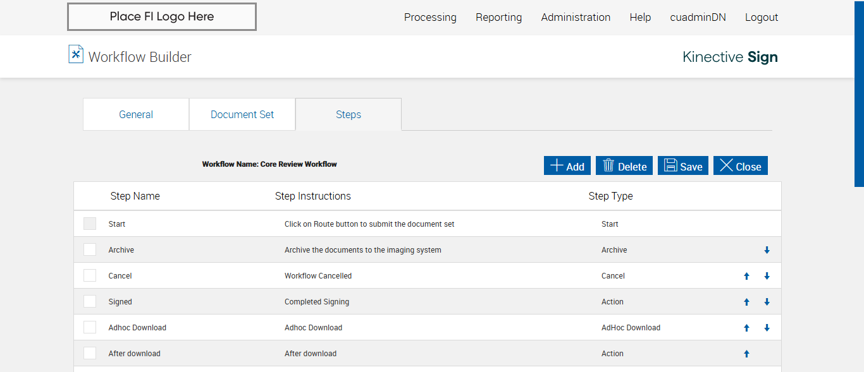Check the box next to Signed step
This screenshot has width=864, height=372.
tap(90, 301)
